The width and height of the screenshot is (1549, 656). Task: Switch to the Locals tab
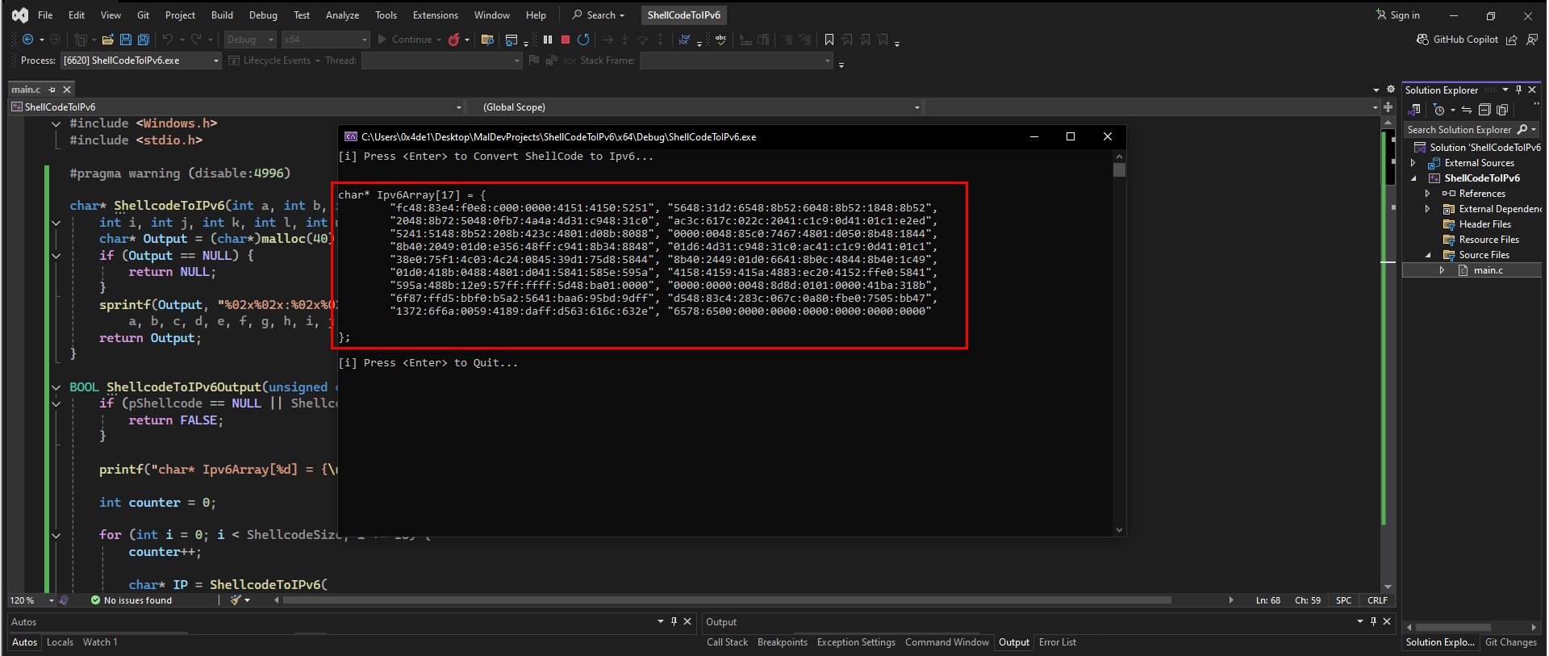(x=60, y=642)
